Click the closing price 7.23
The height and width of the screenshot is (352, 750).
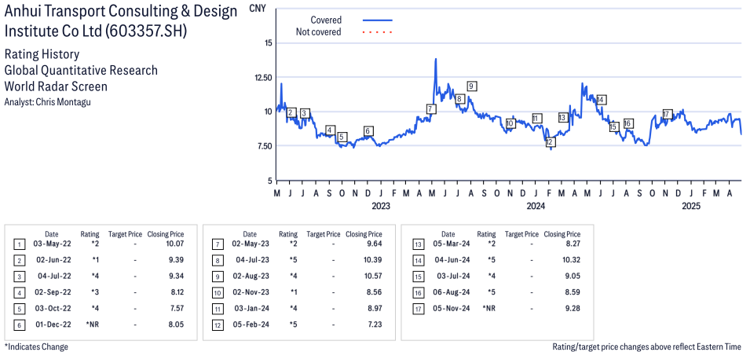[x=374, y=324]
